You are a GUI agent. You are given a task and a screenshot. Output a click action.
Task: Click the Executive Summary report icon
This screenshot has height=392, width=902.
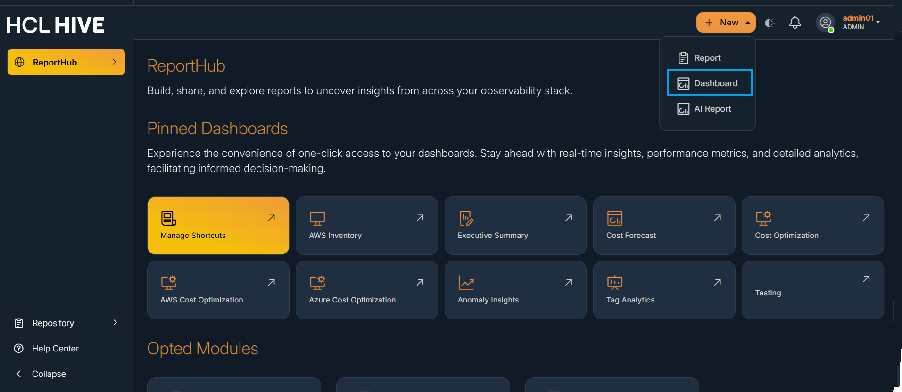click(466, 219)
